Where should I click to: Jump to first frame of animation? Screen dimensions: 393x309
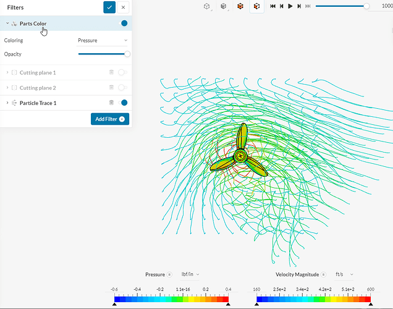[273, 6]
